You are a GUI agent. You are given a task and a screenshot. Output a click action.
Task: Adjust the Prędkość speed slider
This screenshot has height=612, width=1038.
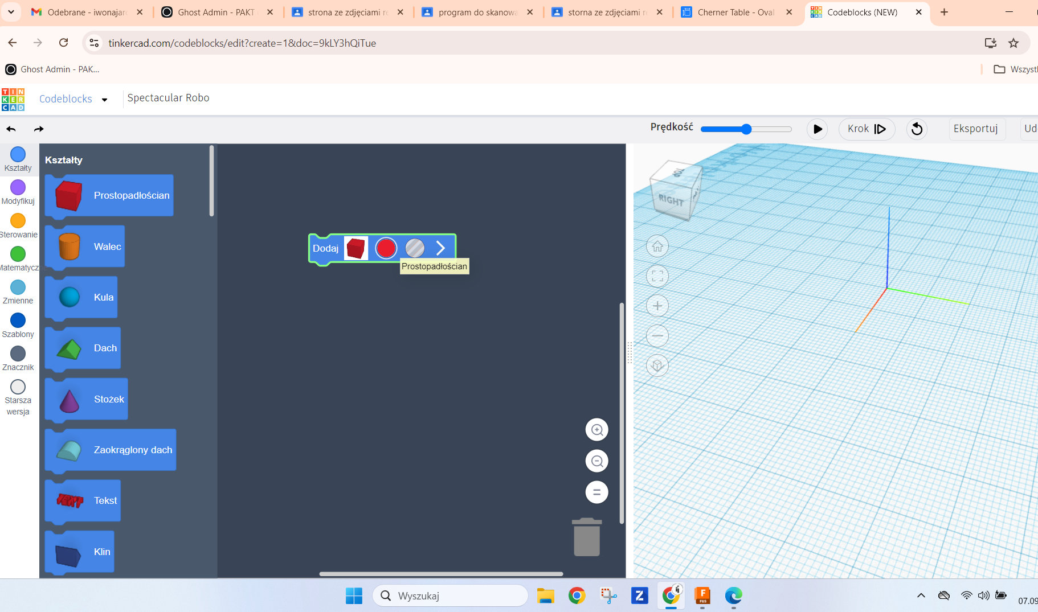pos(746,129)
